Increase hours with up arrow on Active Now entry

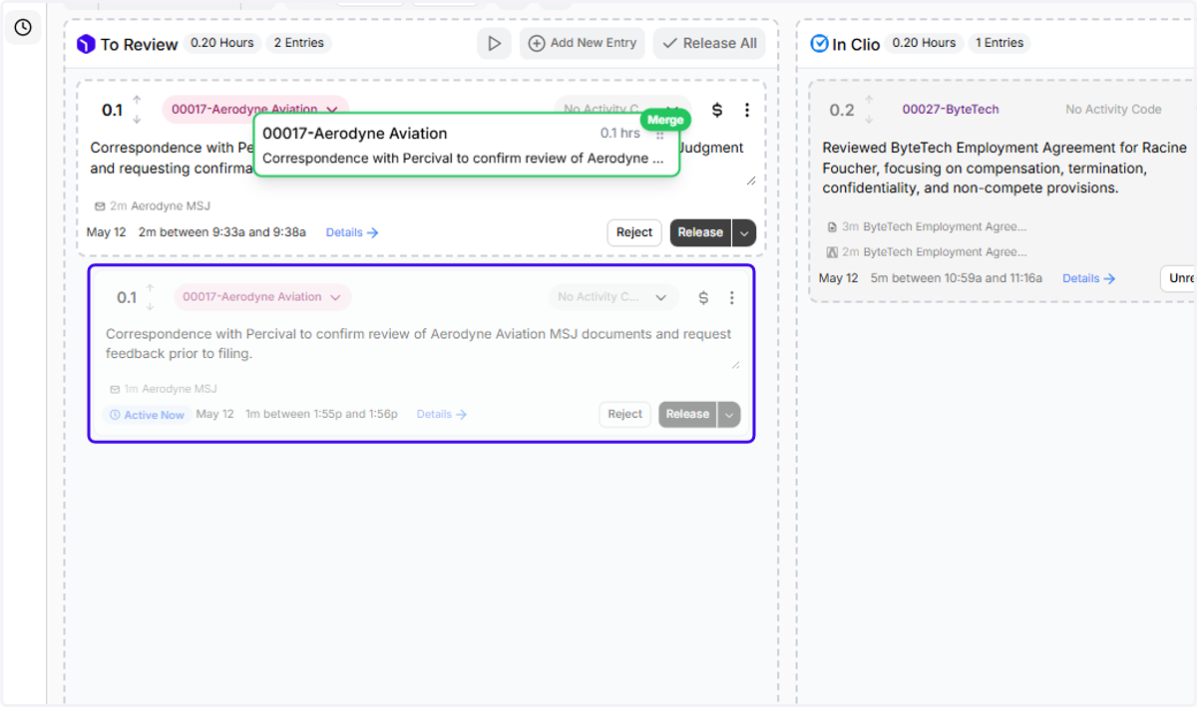click(150, 288)
